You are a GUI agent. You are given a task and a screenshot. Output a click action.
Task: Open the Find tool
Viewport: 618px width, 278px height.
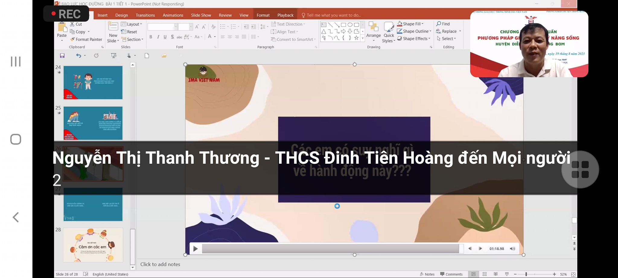point(443,24)
